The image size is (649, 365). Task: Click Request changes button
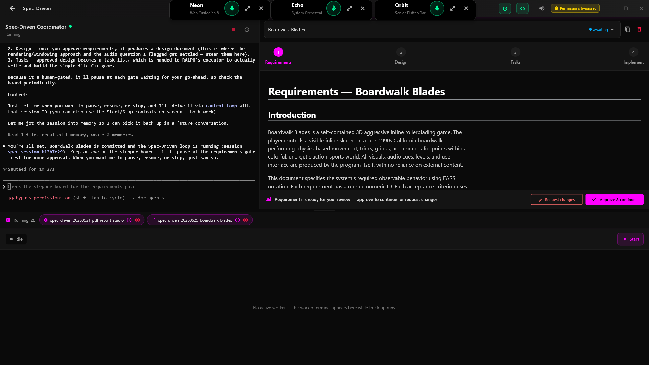[557, 200]
